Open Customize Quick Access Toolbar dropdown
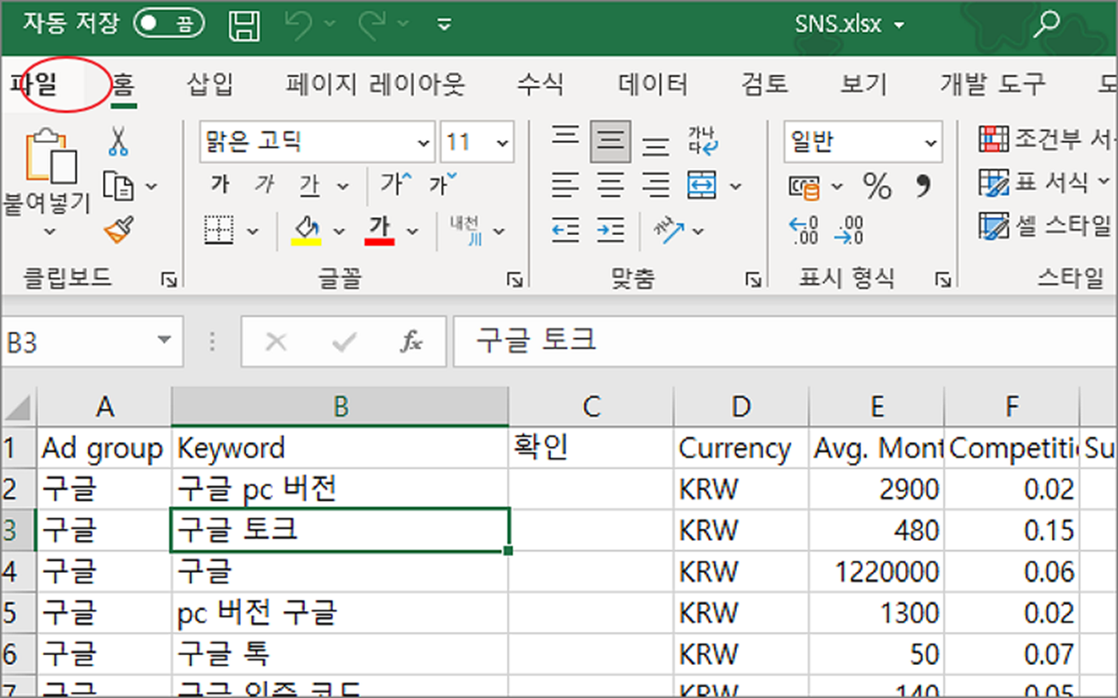Viewport: 1118px width, 698px height. pyautogui.click(x=445, y=25)
